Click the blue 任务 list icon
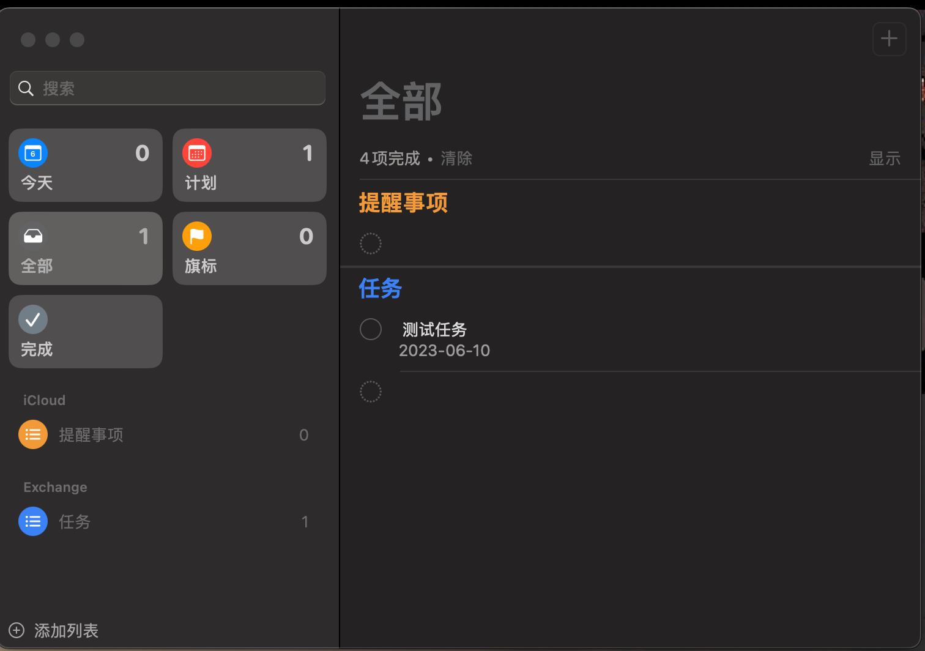This screenshot has height=651, width=925. pyautogui.click(x=33, y=522)
